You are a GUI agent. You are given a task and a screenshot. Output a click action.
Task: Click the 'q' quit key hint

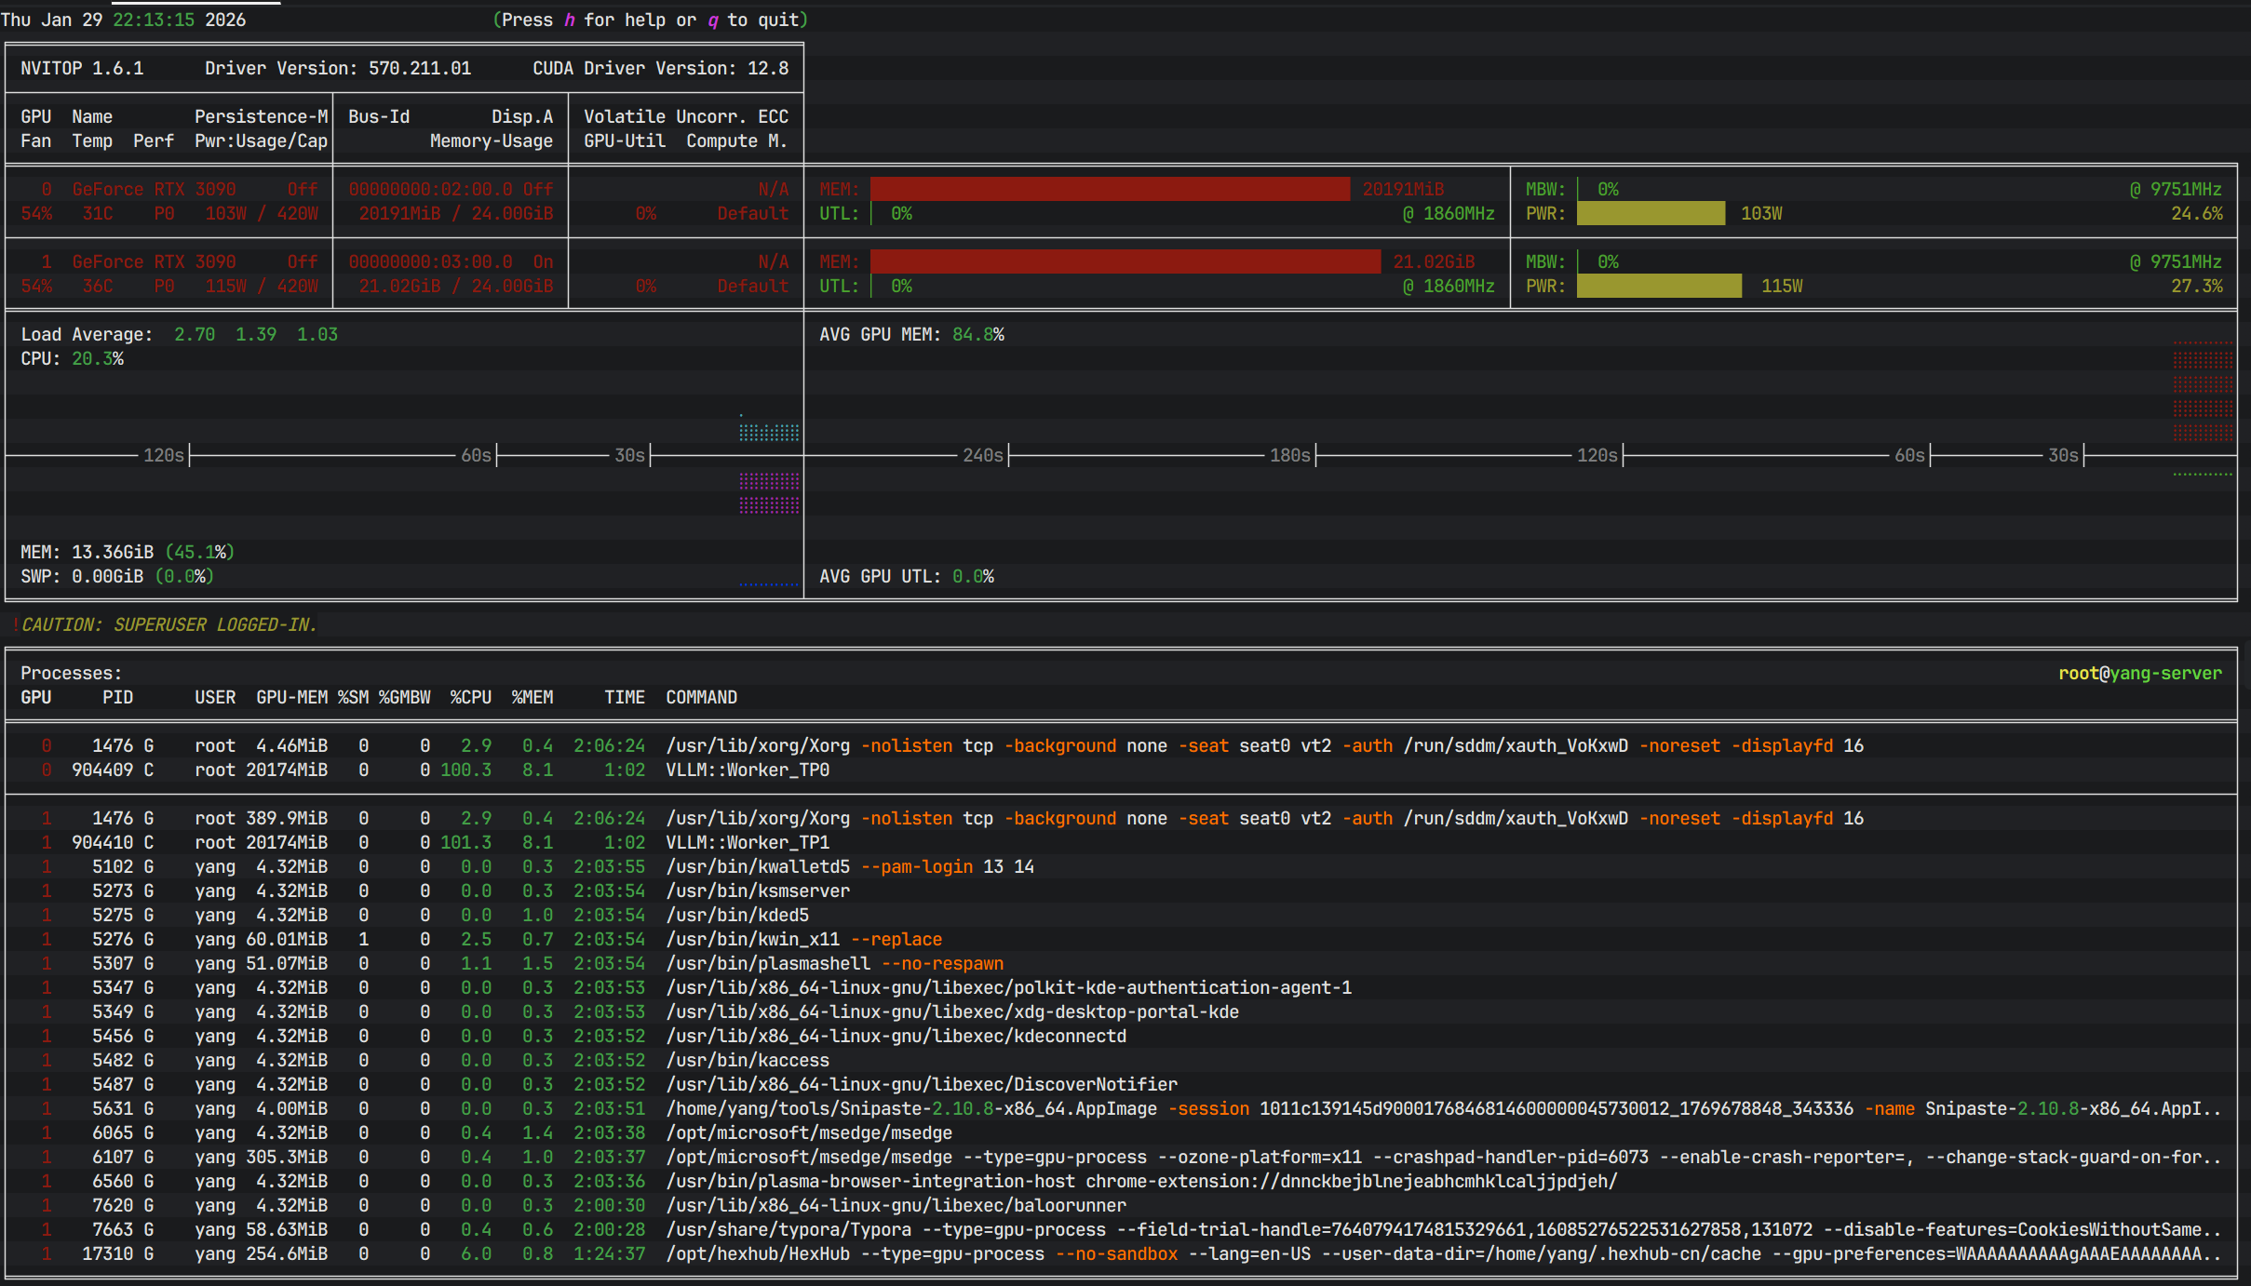pos(712,20)
